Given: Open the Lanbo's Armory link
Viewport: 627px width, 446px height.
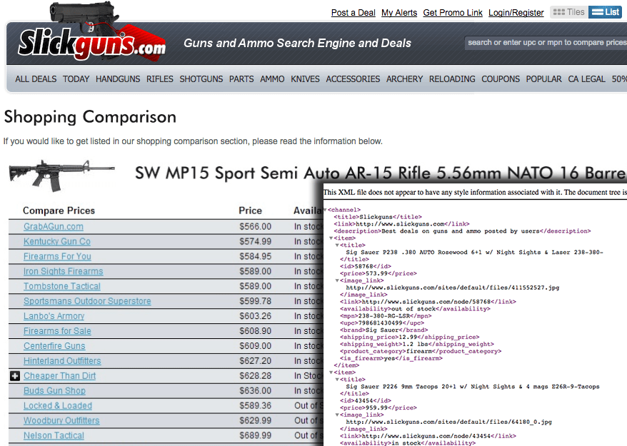Looking at the screenshot, I should 54,316.
